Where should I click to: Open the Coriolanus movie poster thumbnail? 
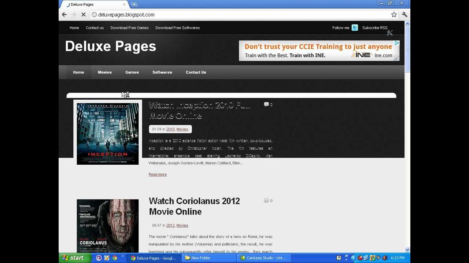[x=108, y=226]
